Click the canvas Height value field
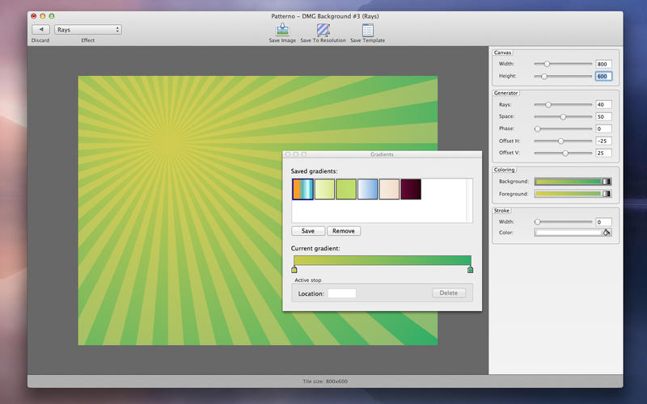The height and width of the screenshot is (404, 647). click(x=603, y=76)
